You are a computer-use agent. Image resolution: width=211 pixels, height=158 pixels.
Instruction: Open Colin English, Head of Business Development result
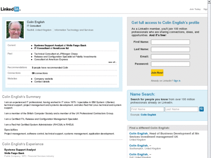coord(138,134)
